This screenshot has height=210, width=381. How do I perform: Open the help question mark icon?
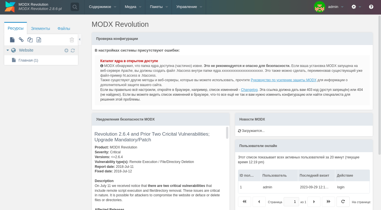pyautogui.click(x=371, y=7)
